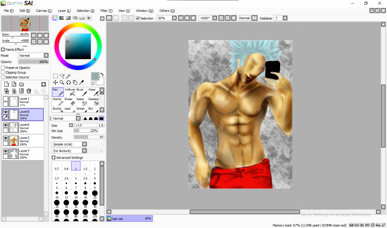
Task: Click the layer Opacity slider
Action: 34,62
